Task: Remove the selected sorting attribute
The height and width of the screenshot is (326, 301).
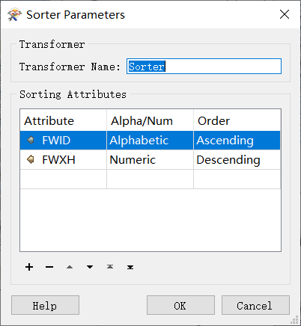Action: [x=49, y=267]
